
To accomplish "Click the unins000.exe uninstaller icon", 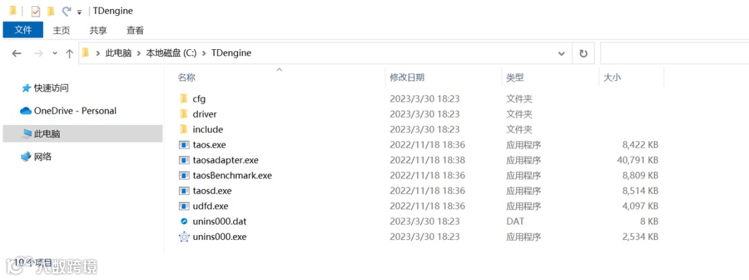I will 184,236.
